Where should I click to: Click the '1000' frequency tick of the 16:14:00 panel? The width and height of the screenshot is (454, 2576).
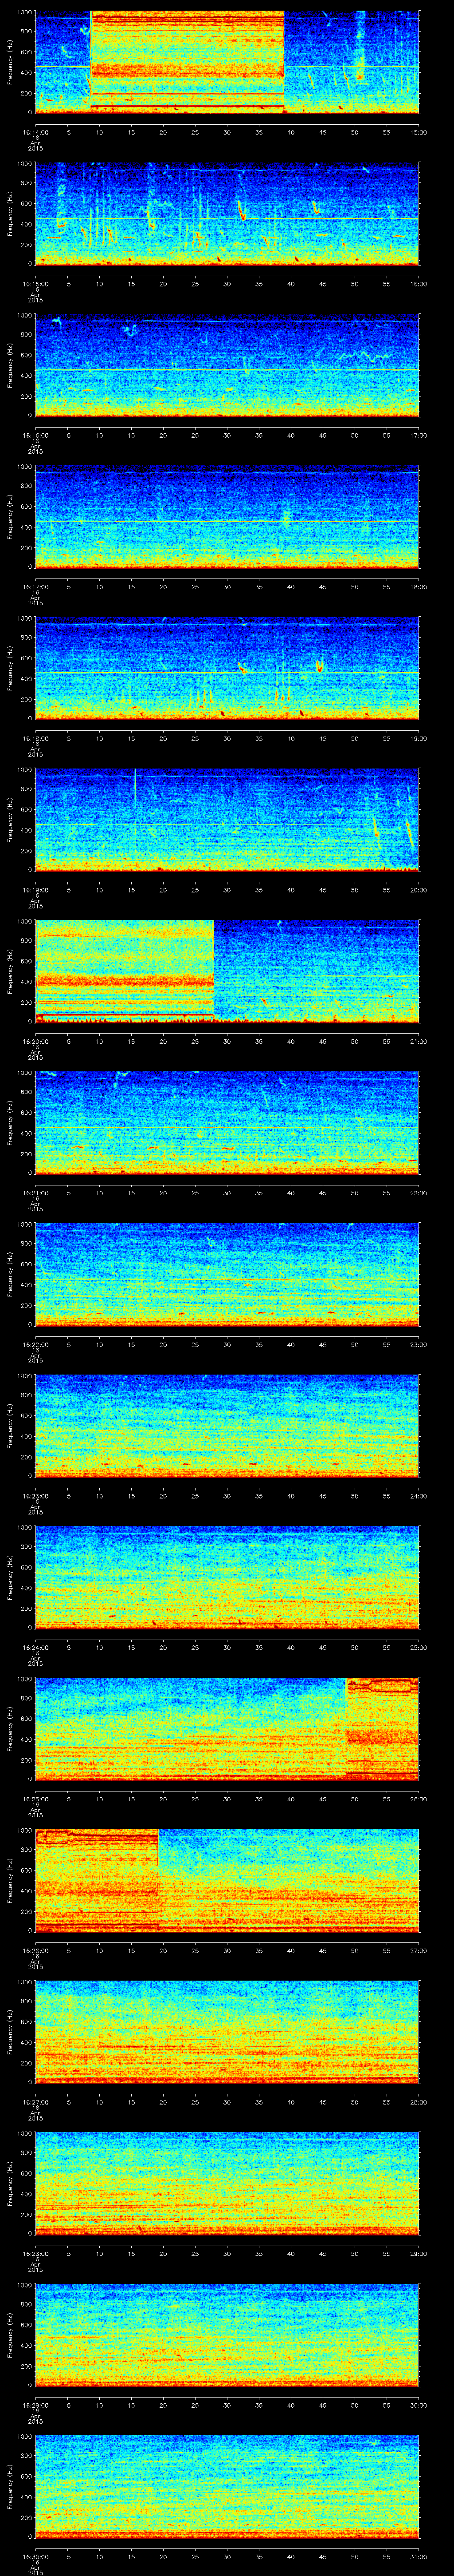tap(24, 13)
